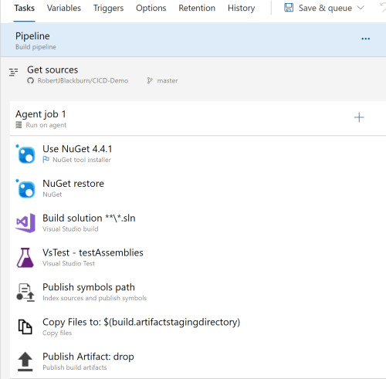Open the Retention tab
The image size is (386, 379).
point(197,8)
